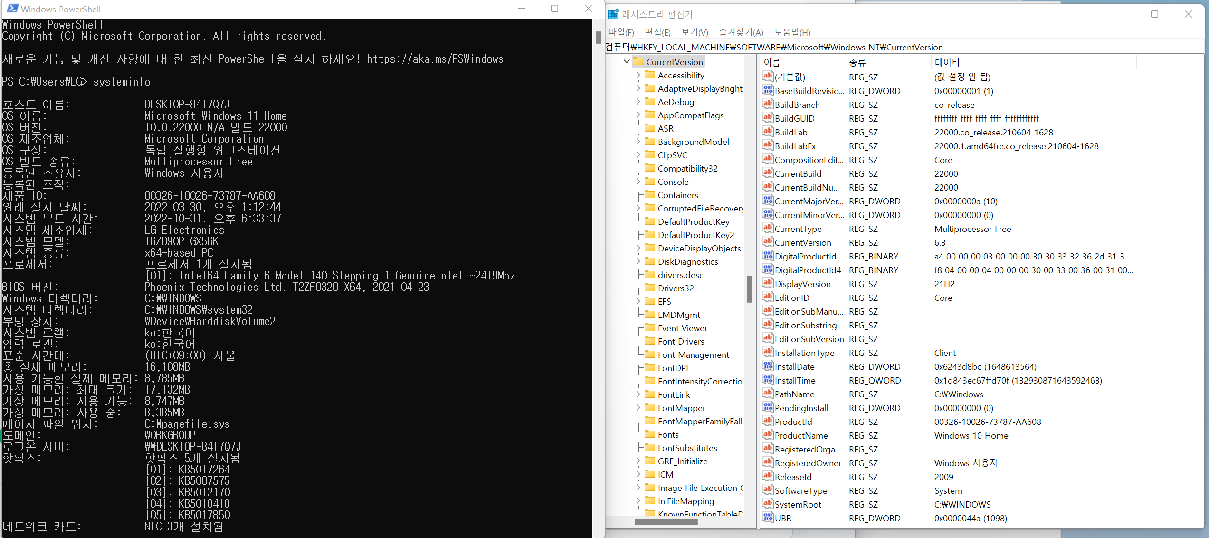
Task: Select the Font Drivers key
Action: click(x=681, y=341)
